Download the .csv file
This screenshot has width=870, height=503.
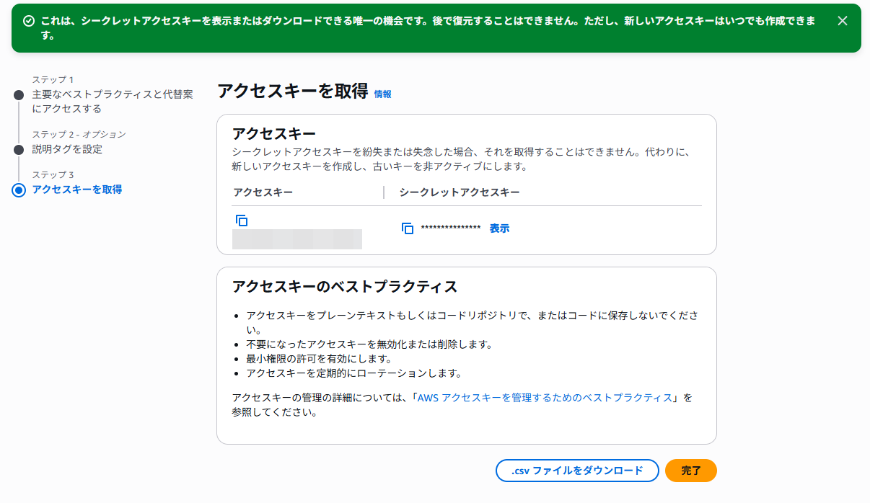point(577,471)
